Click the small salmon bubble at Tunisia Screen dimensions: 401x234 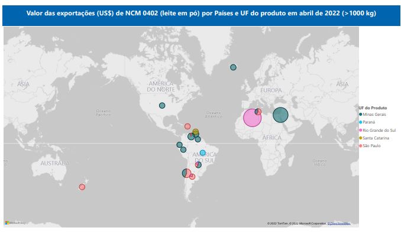point(258,112)
